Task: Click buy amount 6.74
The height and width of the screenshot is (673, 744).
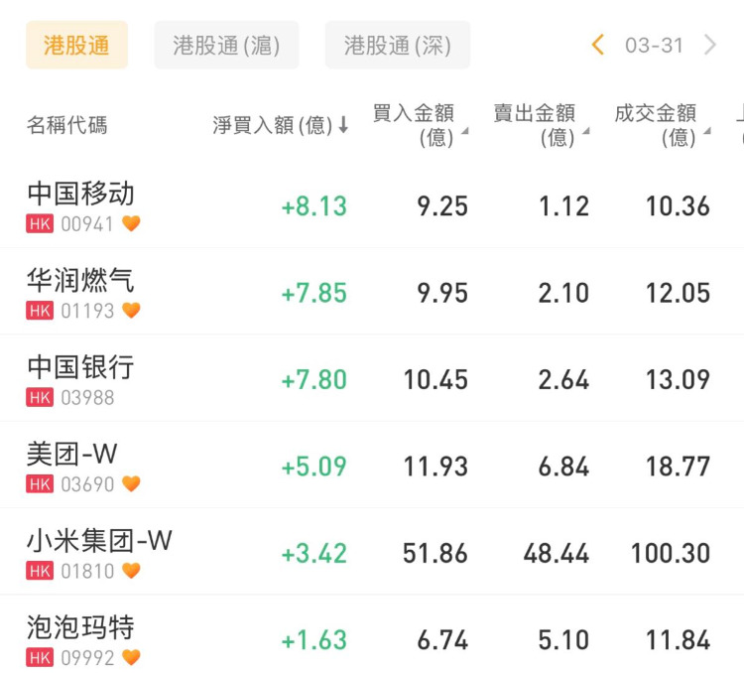Action: tap(442, 640)
